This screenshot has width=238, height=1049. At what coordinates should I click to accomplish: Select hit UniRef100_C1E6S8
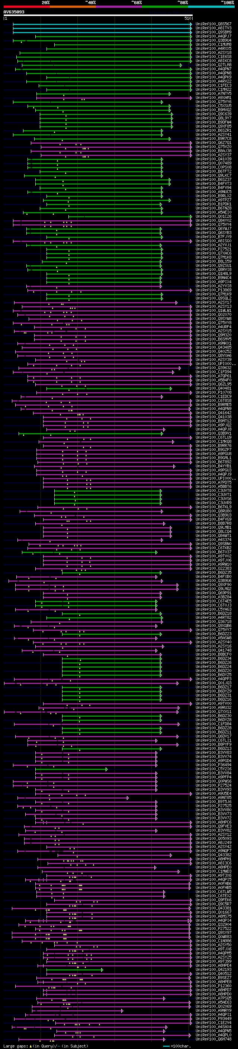coord(213,57)
